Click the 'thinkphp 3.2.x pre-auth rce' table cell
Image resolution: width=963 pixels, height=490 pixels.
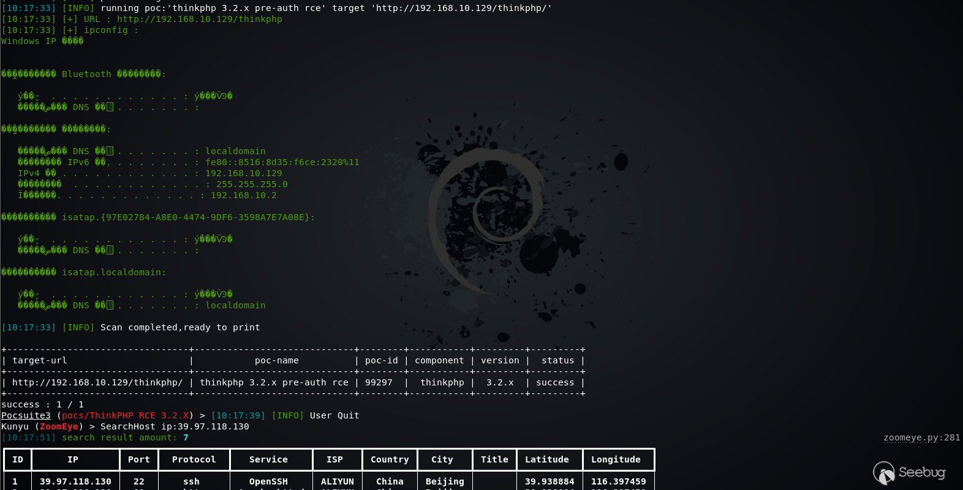(x=274, y=382)
